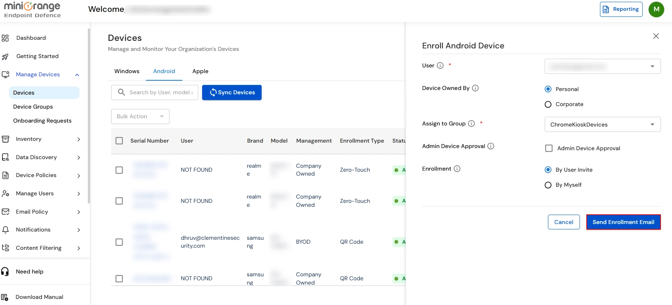Click the Download Manual icon
Viewport: 672px width, 305px height.
click(x=5, y=297)
